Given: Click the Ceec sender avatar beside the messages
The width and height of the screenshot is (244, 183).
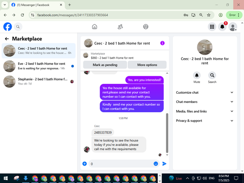Looking at the screenshot, I should (87, 149).
